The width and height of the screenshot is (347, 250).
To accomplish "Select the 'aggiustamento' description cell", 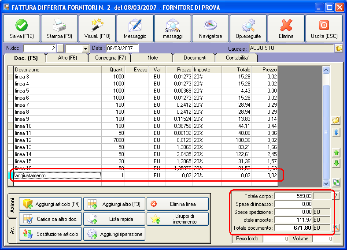I will [x=58, y=175].
